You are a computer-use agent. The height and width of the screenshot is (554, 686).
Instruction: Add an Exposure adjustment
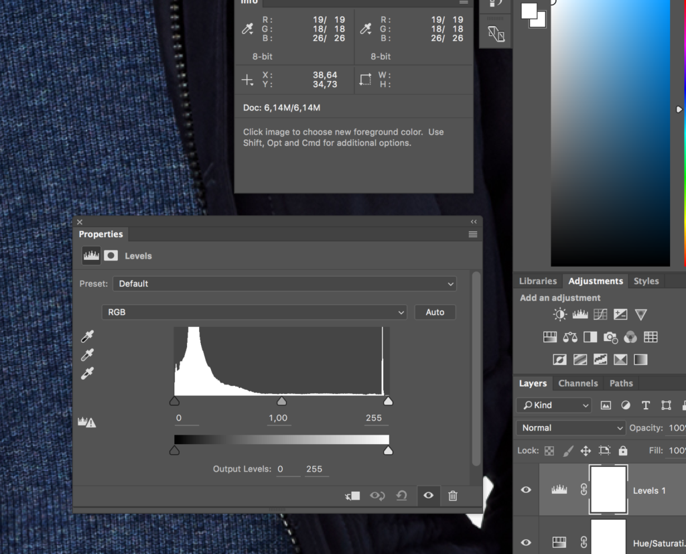[620, 314]
